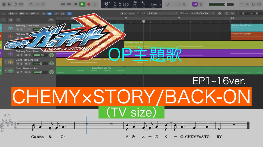Toggle vertical auto zoom icon

[x=227, y=14]
